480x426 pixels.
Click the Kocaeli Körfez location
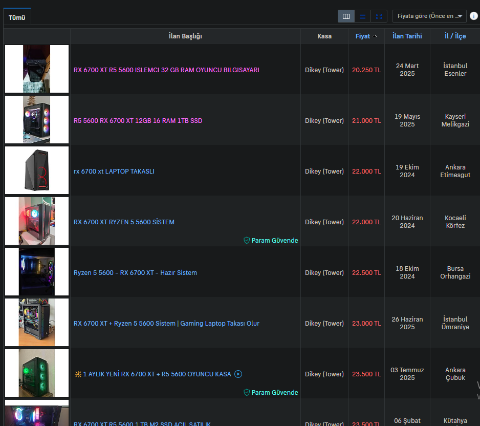(x=455, y=222)
